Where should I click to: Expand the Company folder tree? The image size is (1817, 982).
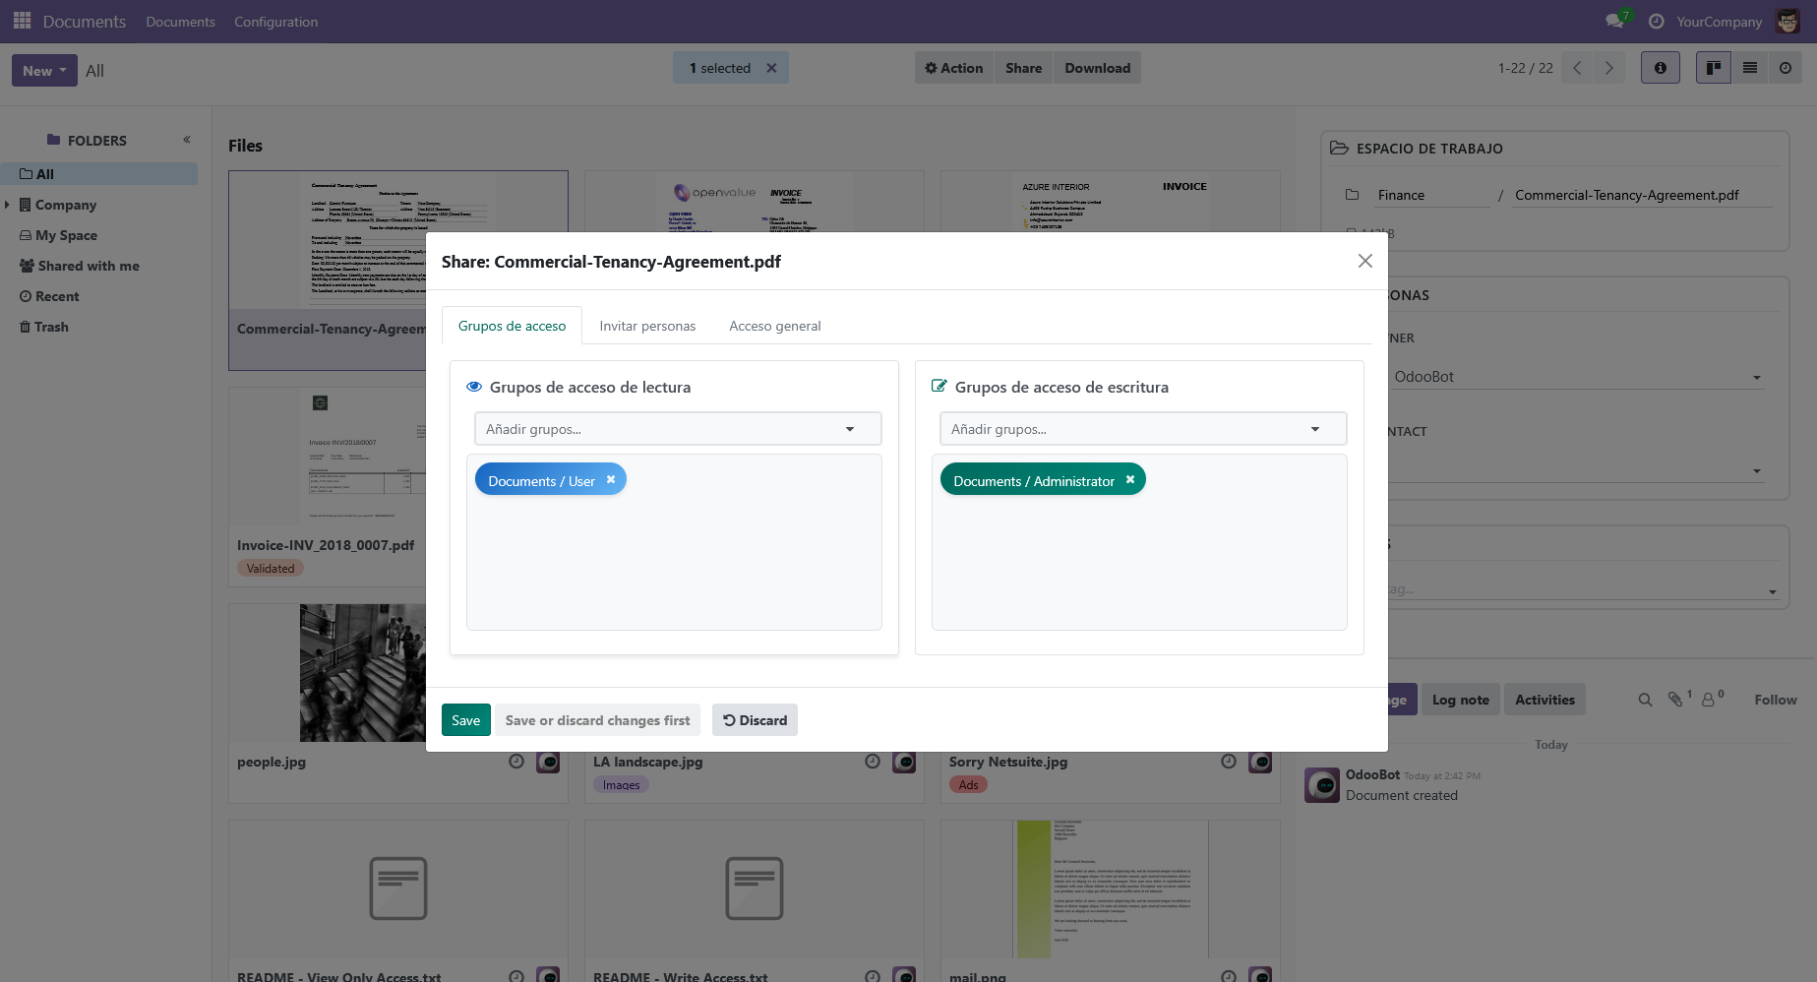8,205
